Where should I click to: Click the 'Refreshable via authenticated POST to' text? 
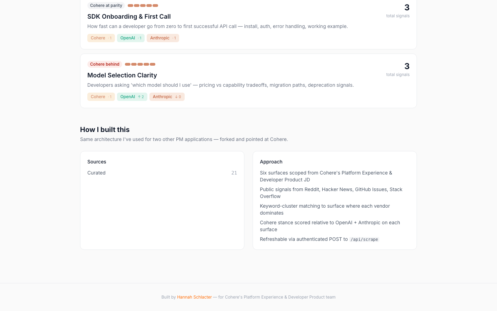click(304, 239)
